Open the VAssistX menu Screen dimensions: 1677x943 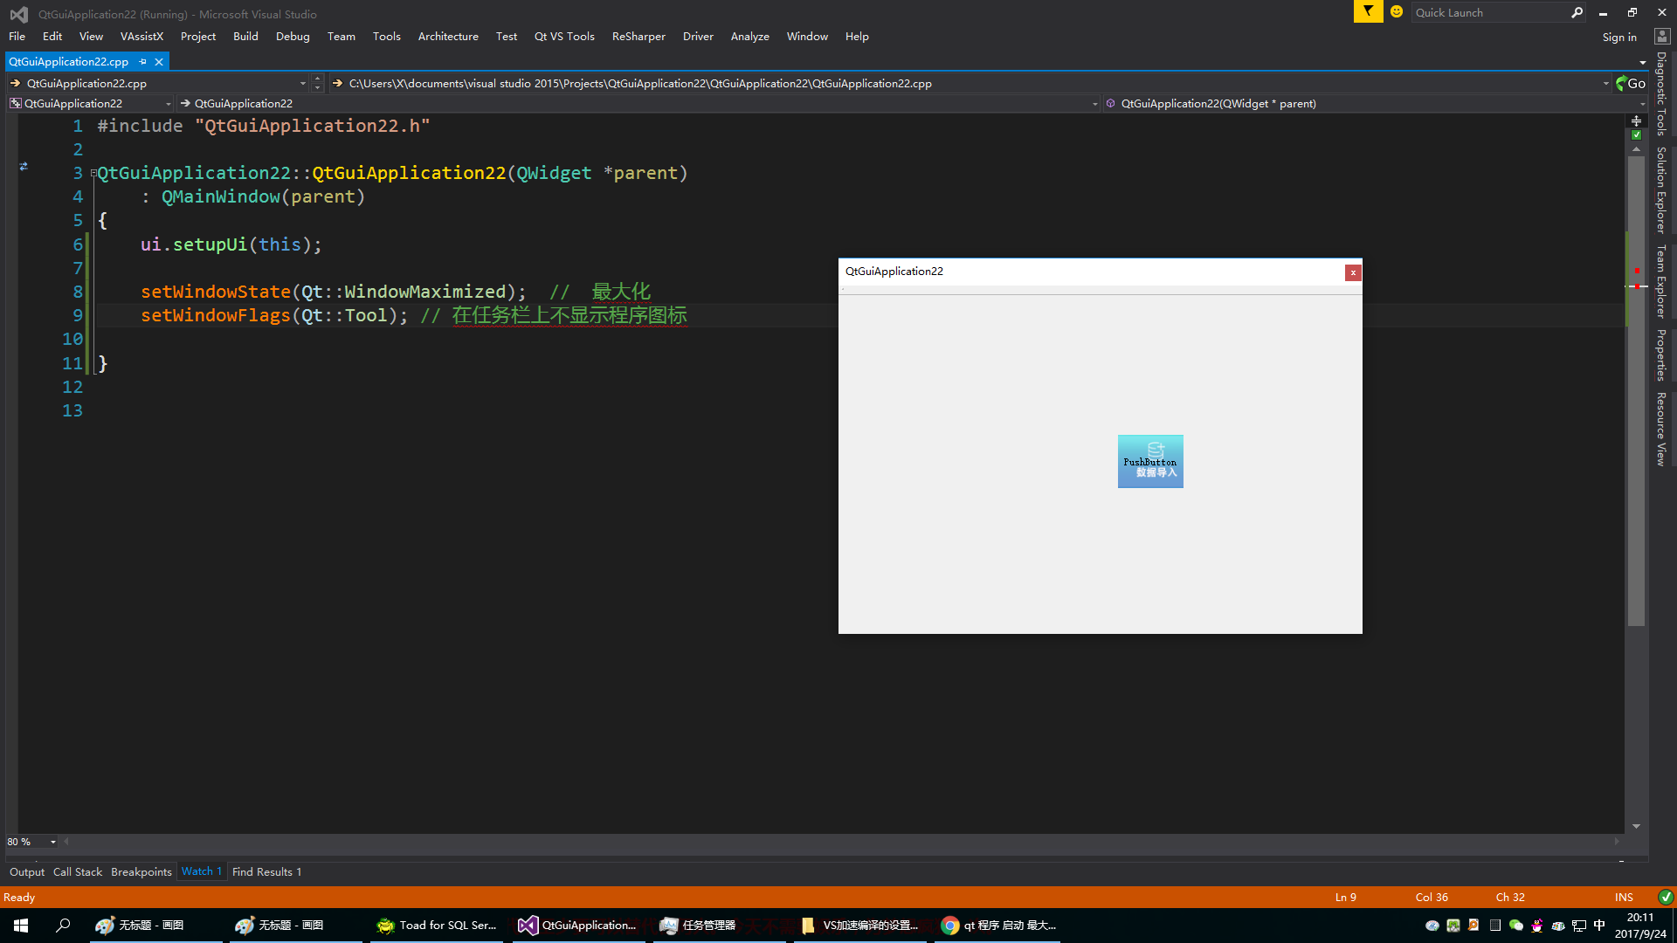[141, 37]
